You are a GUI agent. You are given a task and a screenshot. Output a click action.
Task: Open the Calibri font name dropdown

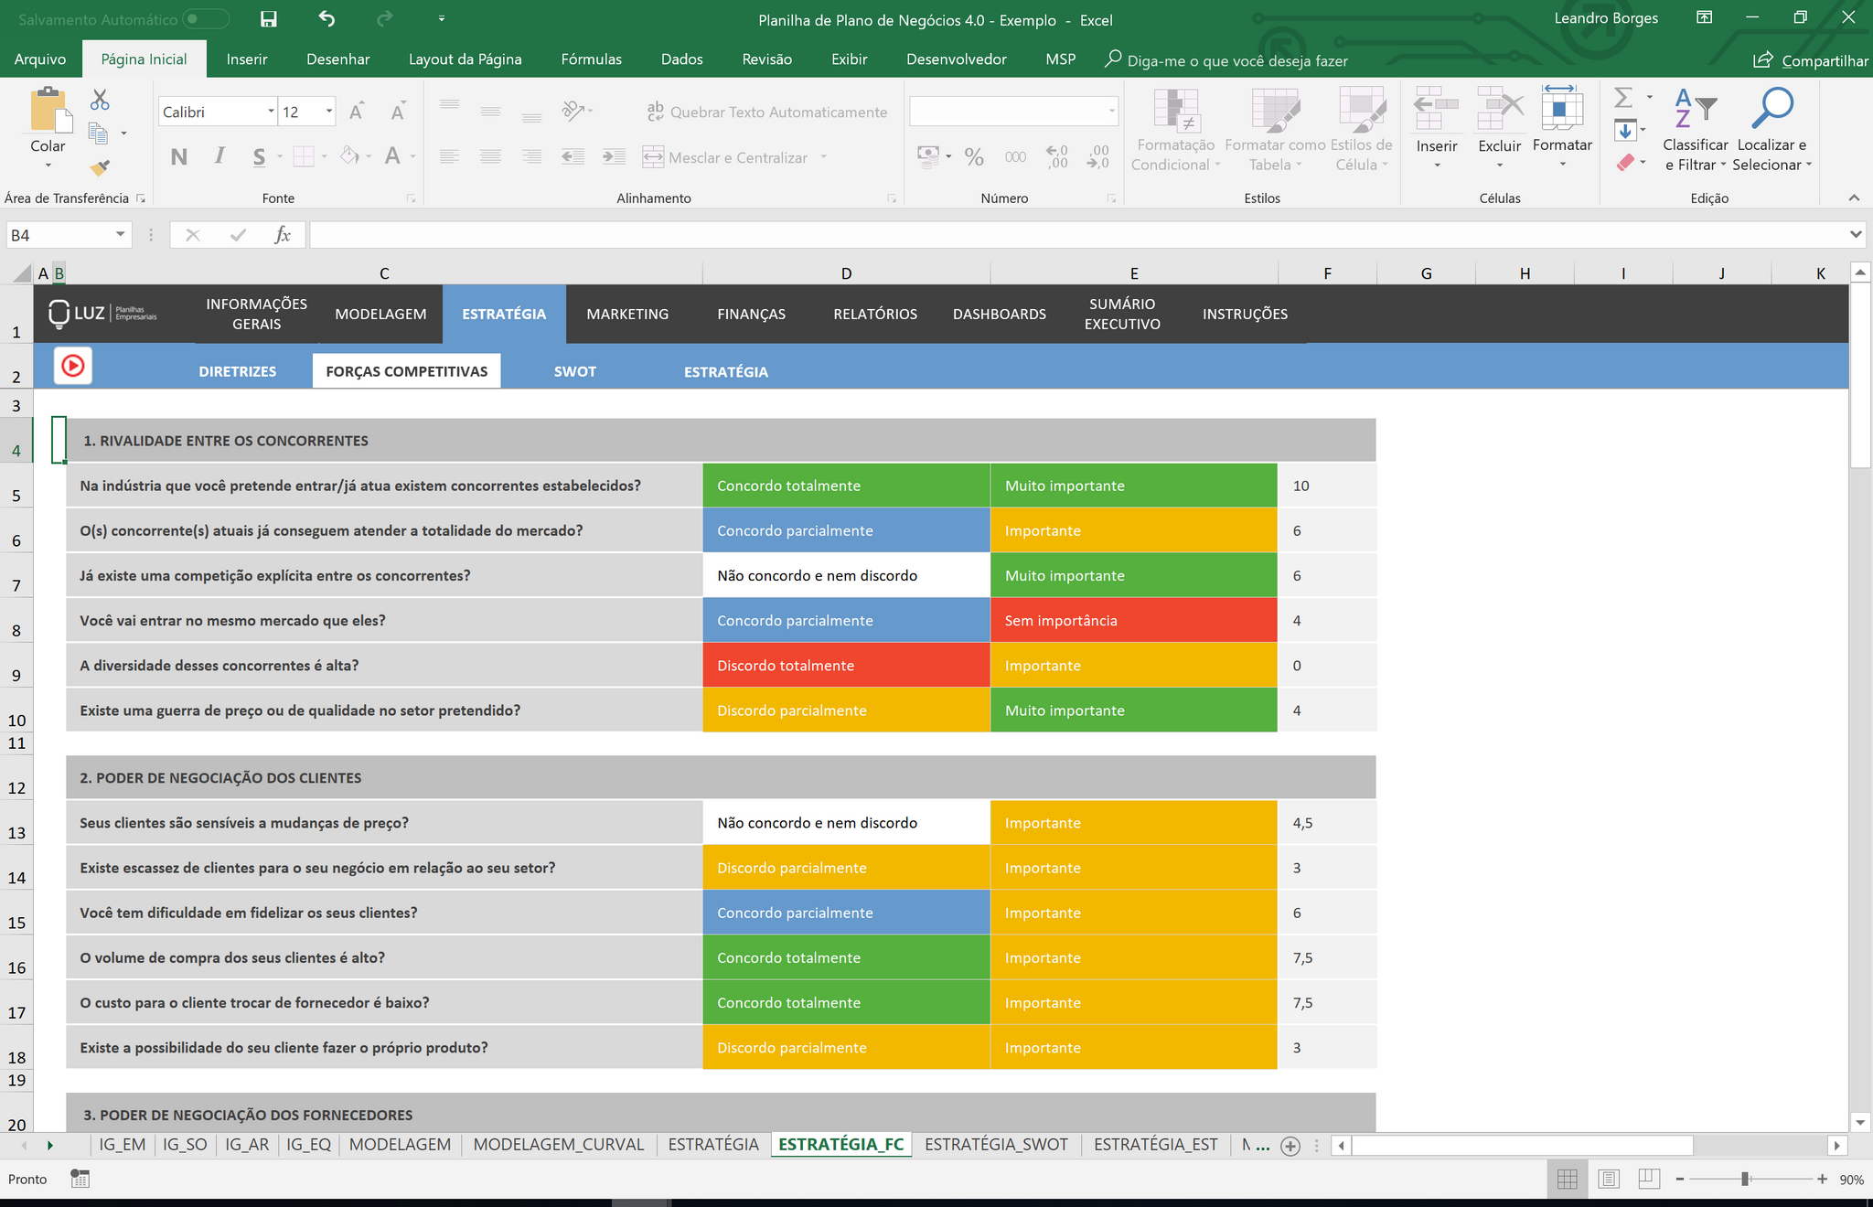pos(271,112)
